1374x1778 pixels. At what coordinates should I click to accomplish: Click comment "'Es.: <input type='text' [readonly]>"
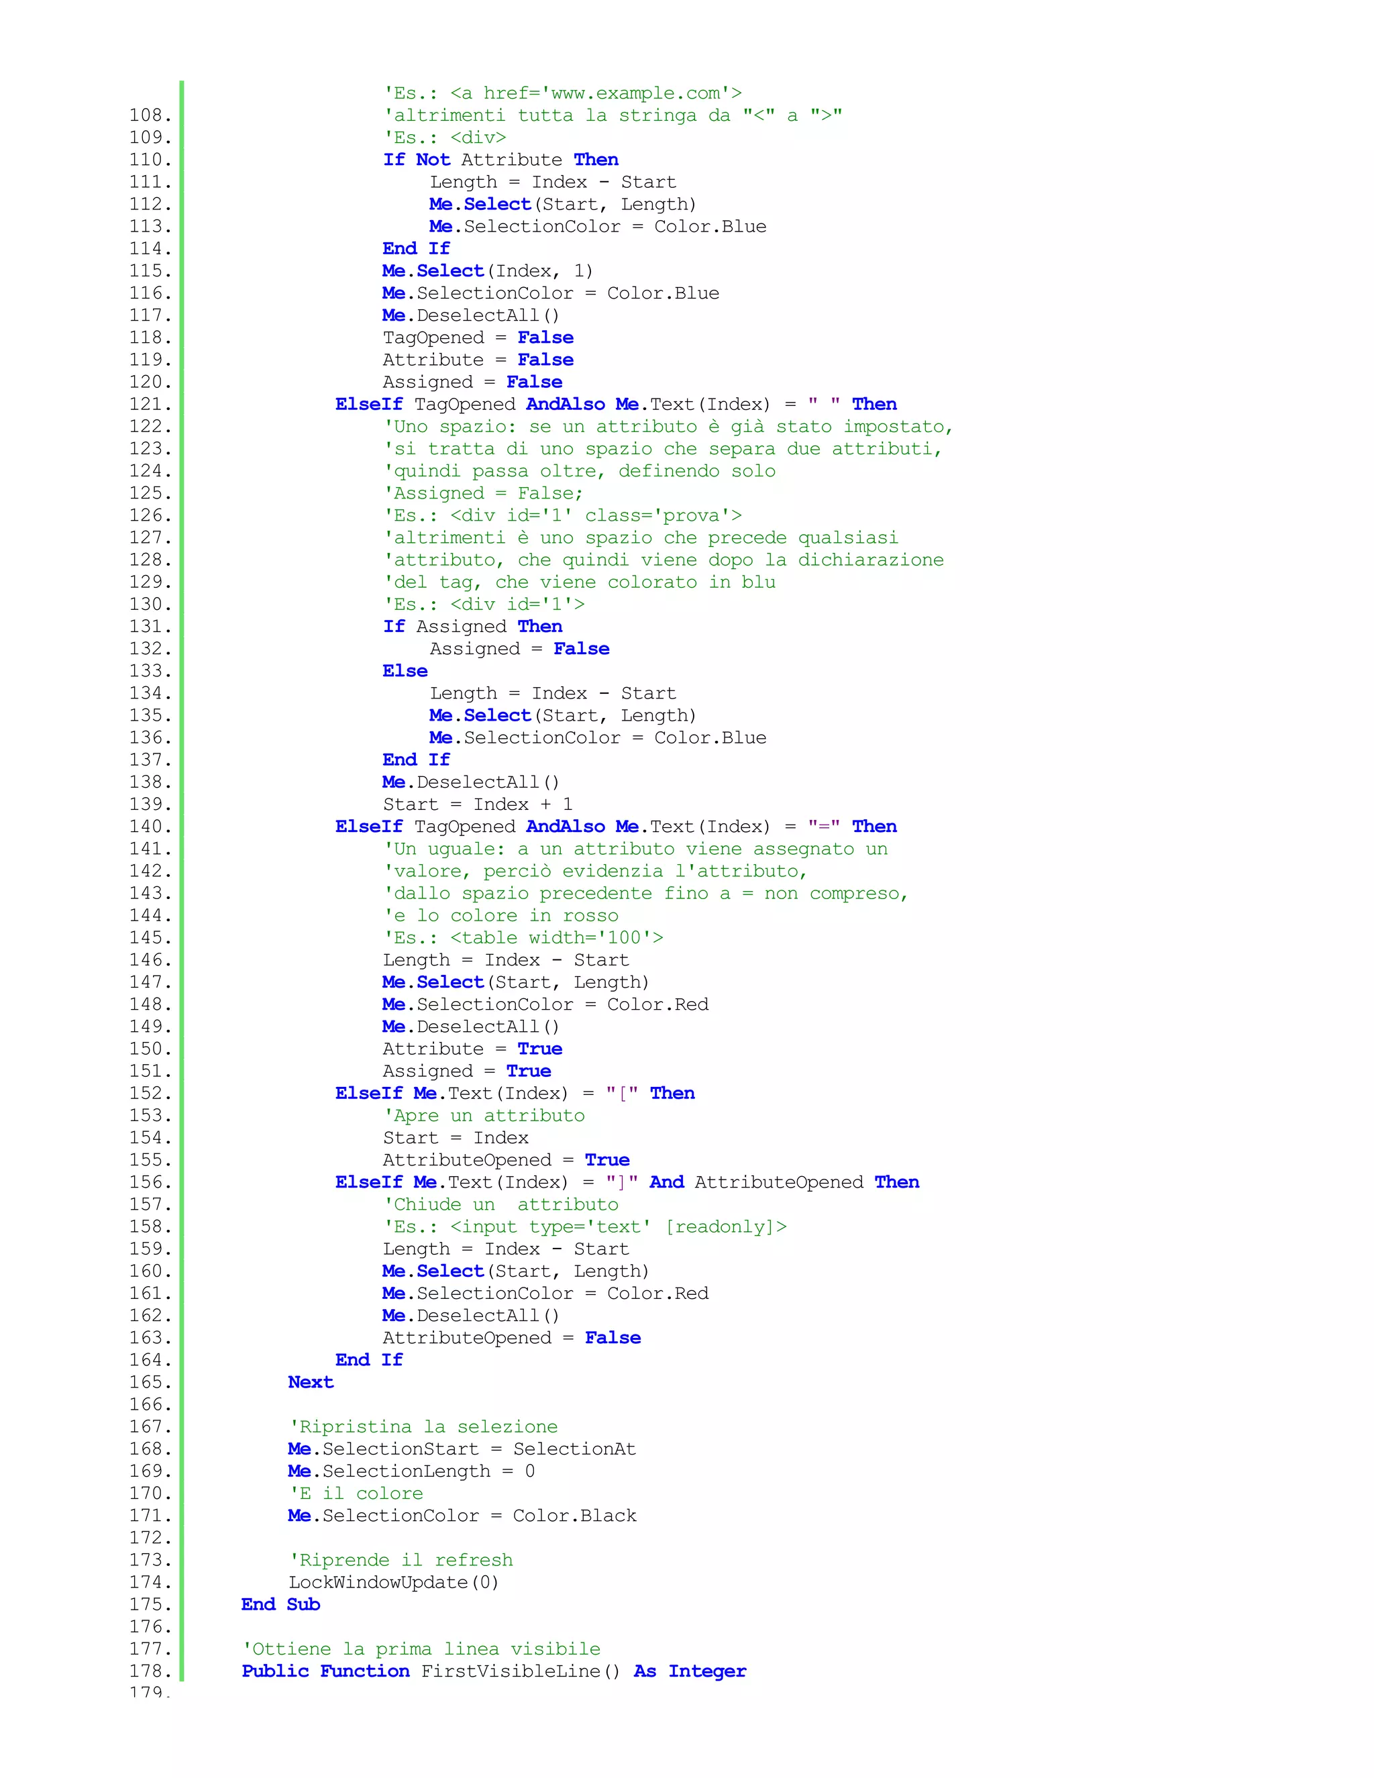click(x=584, y=1227)
